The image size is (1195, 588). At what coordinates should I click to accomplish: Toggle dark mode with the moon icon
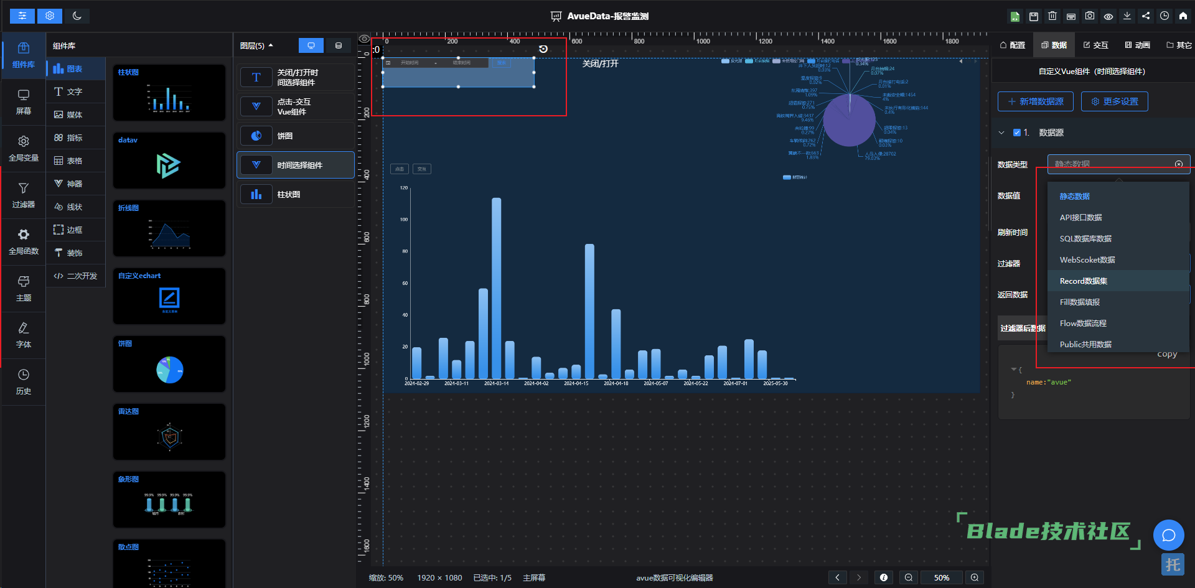click(x=77, y=16)
